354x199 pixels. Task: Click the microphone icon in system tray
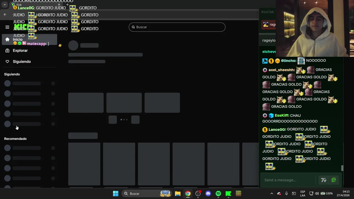tap(287, 193)
